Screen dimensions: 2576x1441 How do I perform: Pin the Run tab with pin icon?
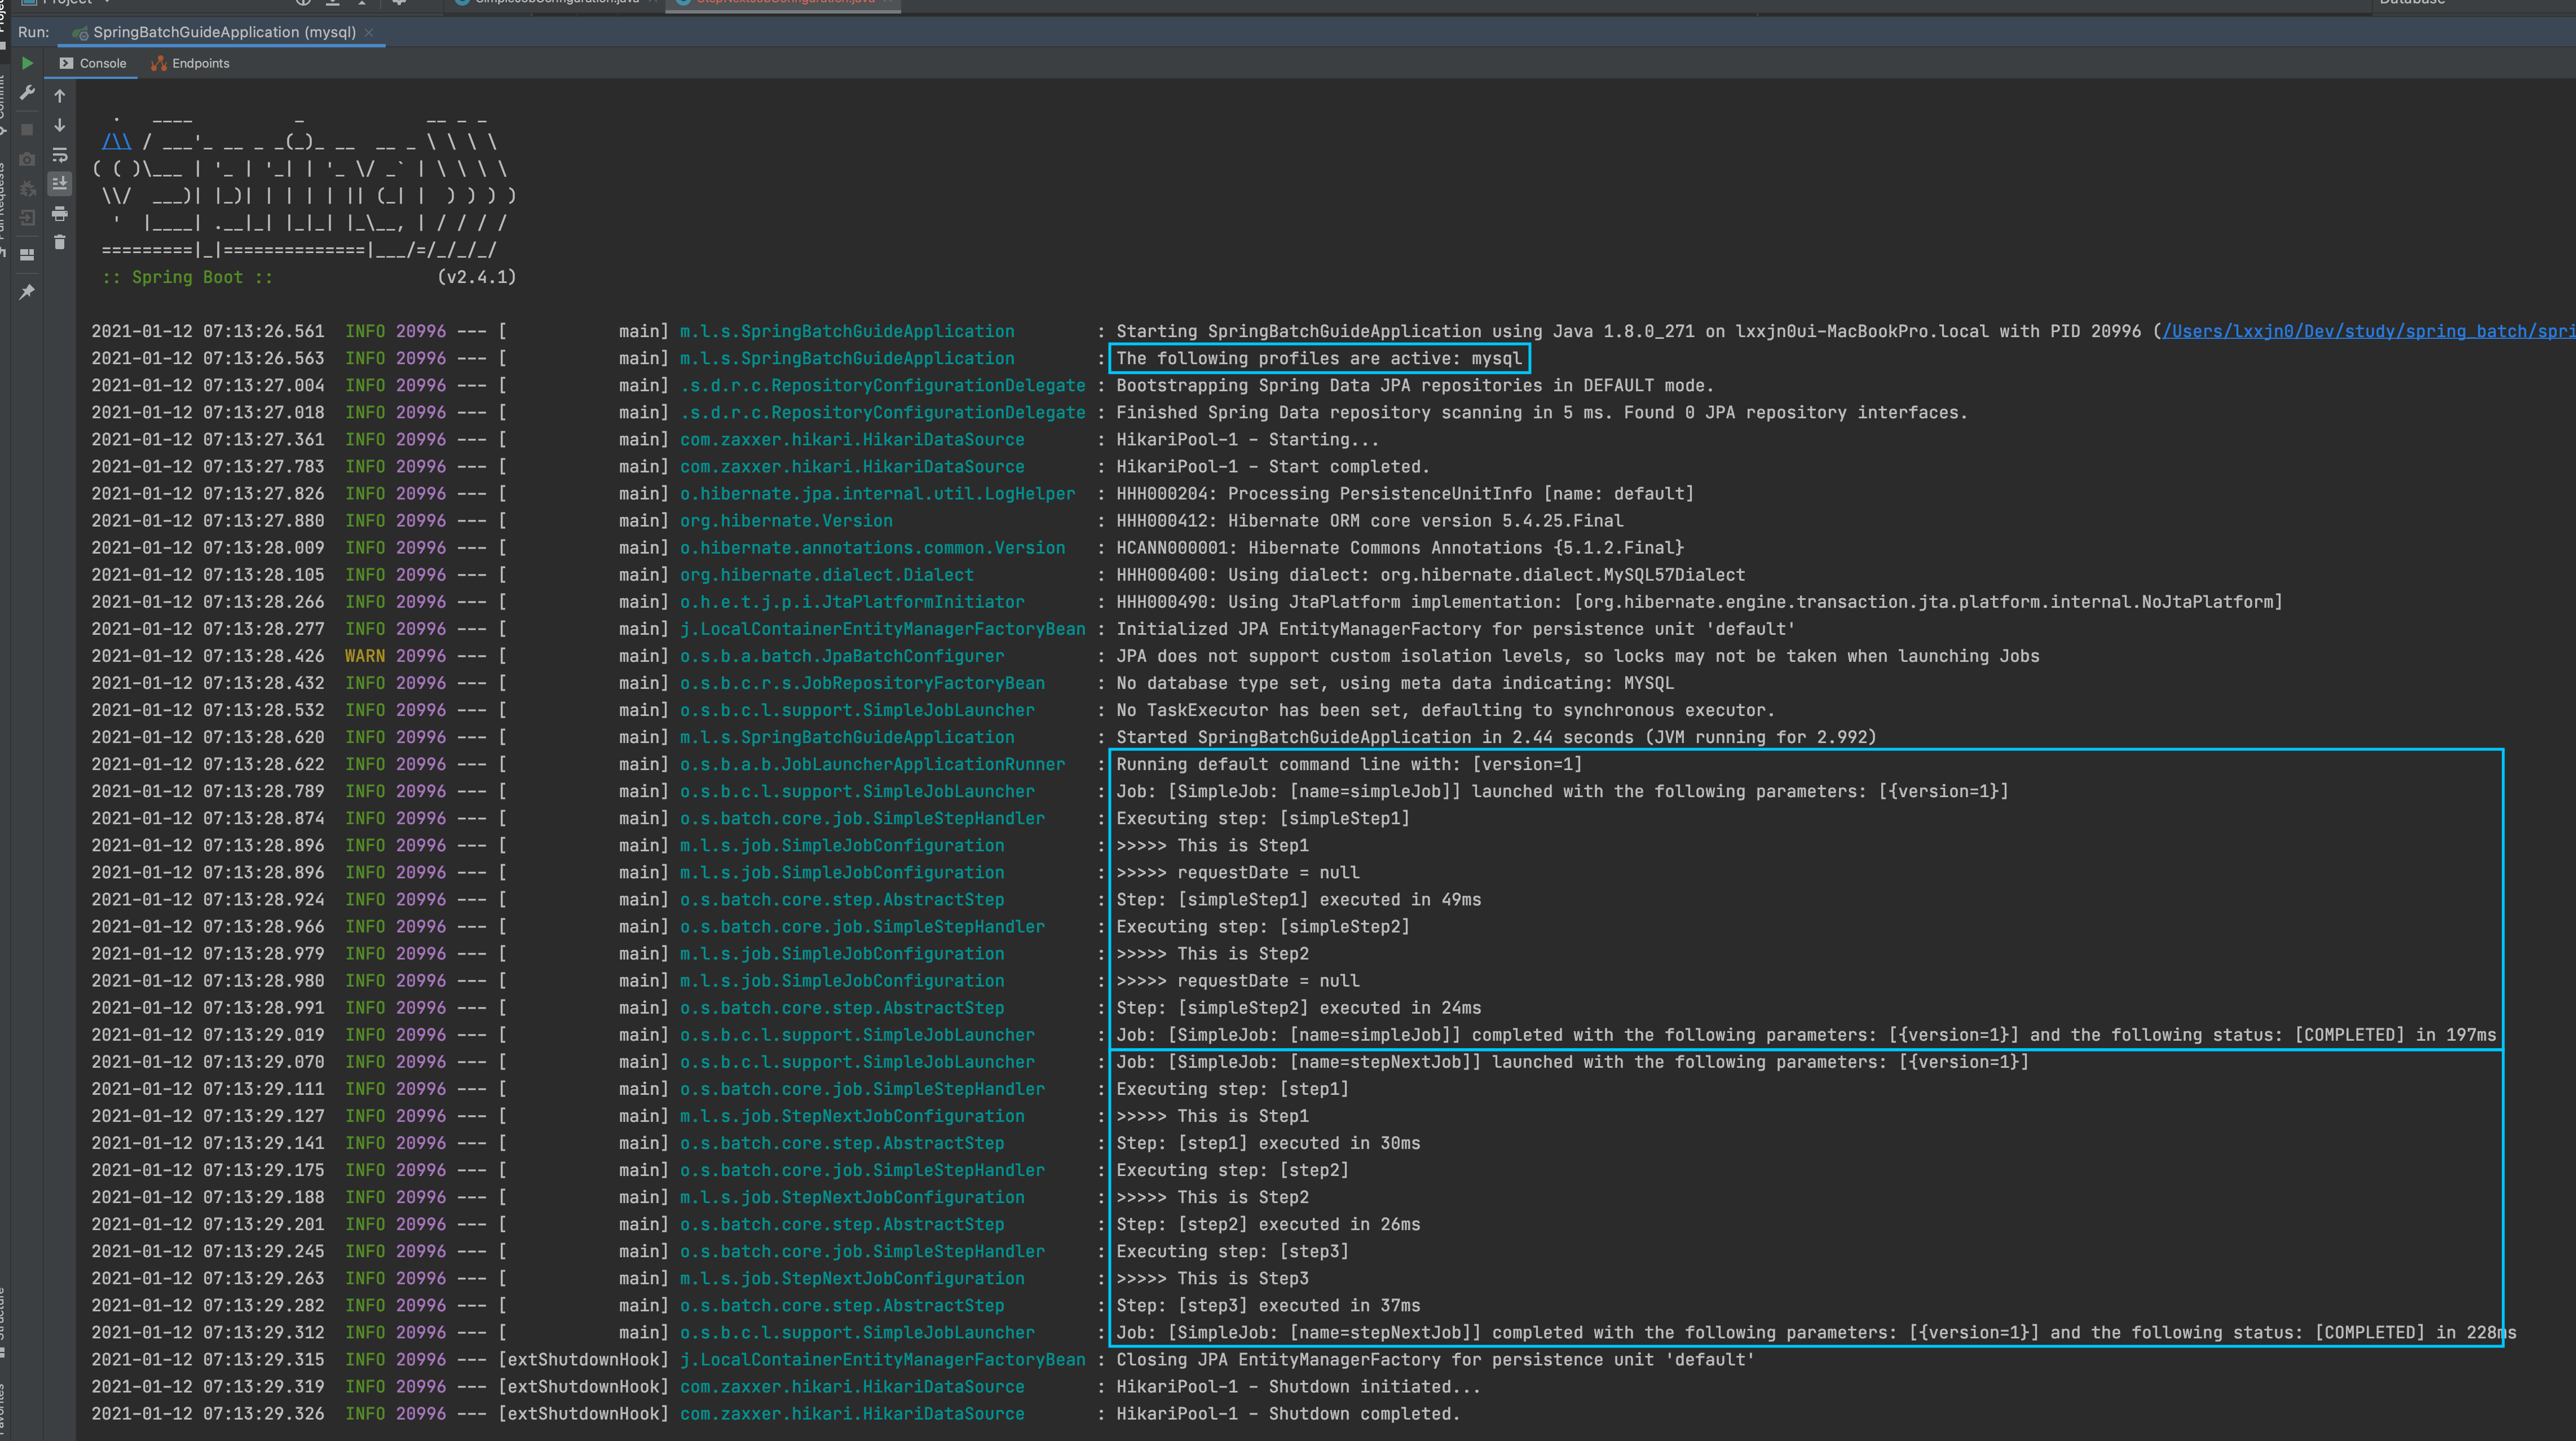coord(27,291)
